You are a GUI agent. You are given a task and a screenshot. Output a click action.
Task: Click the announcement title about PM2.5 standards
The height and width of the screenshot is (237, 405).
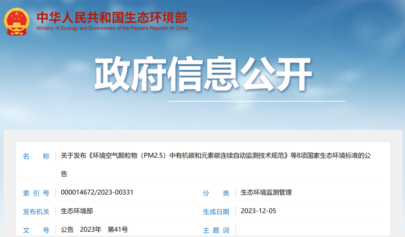pos(216,164)
